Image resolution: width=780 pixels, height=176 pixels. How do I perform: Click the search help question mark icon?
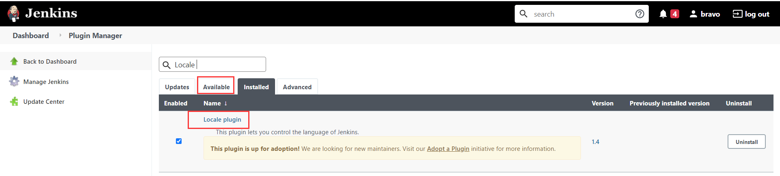click(640, 14)
